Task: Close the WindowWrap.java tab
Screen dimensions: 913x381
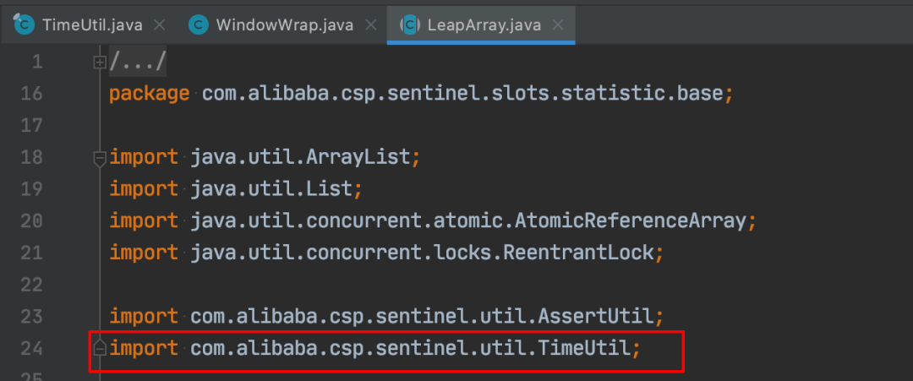Action: [369, 25]
